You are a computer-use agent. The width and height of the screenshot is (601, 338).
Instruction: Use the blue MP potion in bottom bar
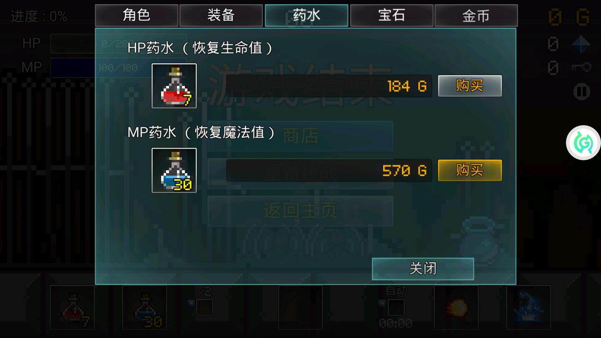click(144, 308)
